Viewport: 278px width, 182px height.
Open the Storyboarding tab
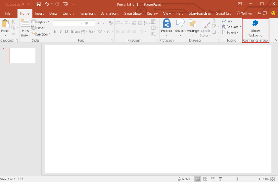pos(200,13)
